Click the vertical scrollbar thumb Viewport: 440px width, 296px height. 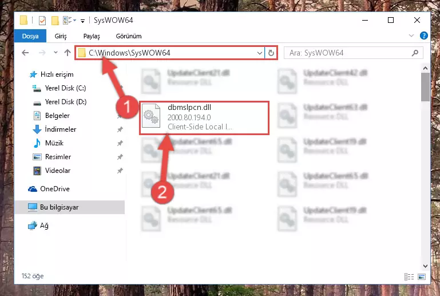click(x=425, y=87)
